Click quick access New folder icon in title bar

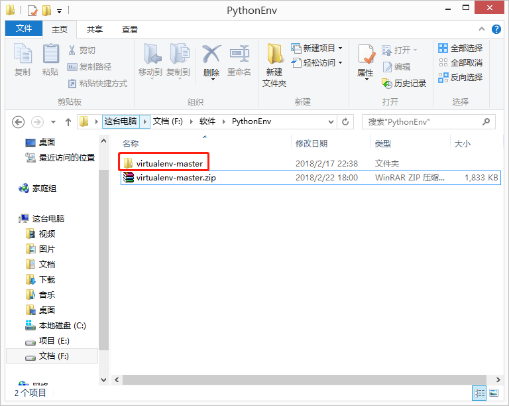[x=47, y=11]
